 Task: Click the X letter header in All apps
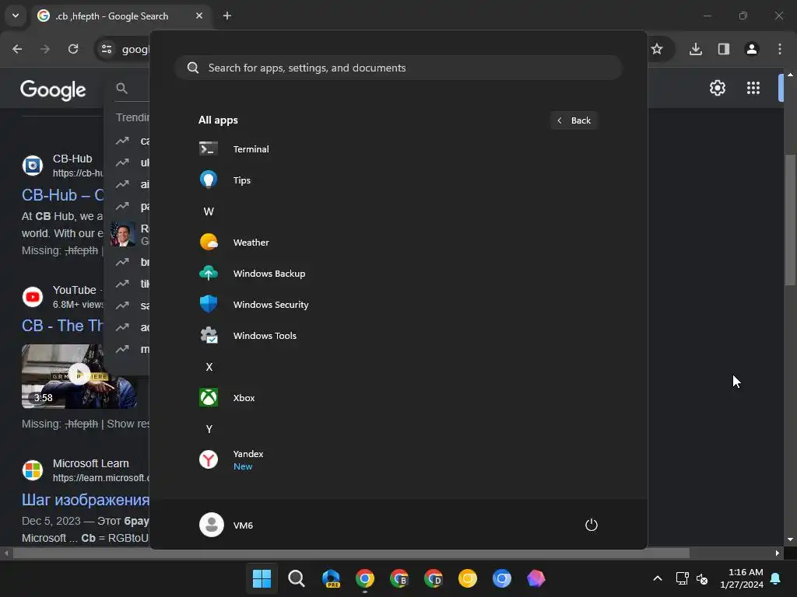coord(209,367)
